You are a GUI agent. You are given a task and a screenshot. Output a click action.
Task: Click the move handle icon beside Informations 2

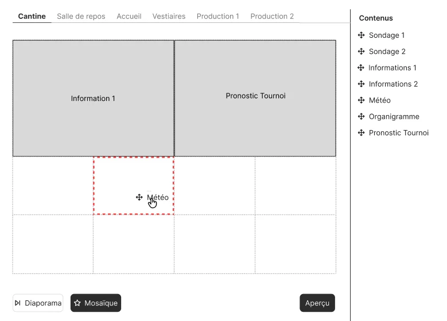coord(361,84)
